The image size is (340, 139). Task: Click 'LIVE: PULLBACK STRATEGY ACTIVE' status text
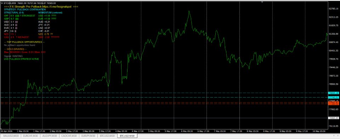pyautogui.click(x=22, y=59)
